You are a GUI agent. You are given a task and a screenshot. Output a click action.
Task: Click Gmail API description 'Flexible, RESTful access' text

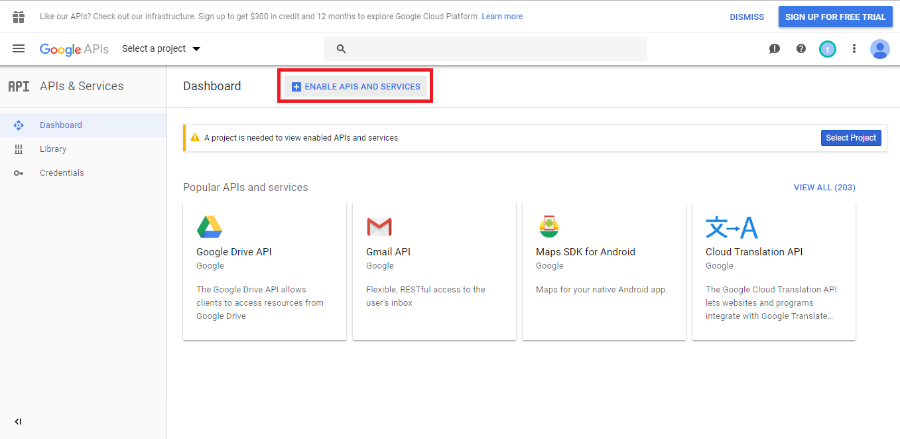pyautogui.click(x=426, y=296)
